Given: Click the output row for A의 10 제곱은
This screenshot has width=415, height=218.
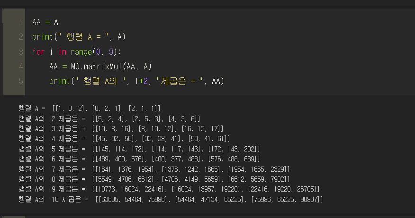Looking at the screenshot, I should (x=171, y=200).
